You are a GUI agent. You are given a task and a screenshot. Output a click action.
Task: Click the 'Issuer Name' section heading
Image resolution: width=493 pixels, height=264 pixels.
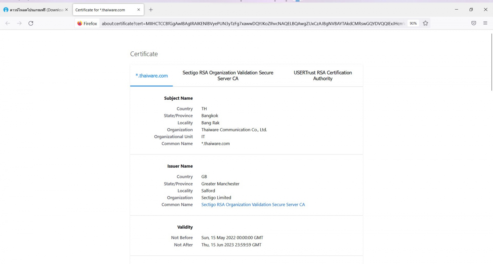click(x=180, y=166)
